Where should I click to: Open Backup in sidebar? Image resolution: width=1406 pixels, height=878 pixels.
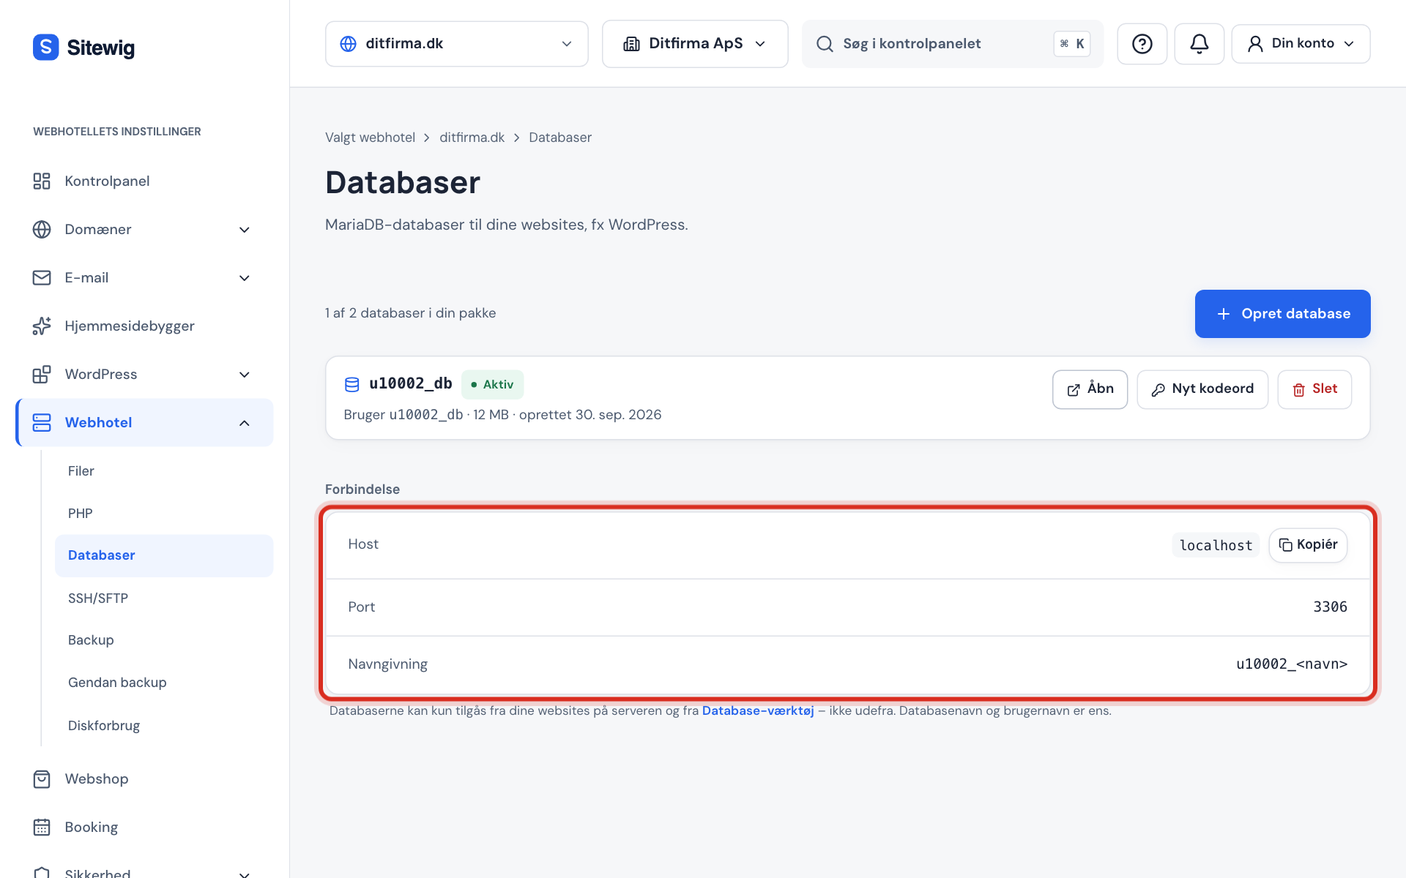[x=91, y=640]
